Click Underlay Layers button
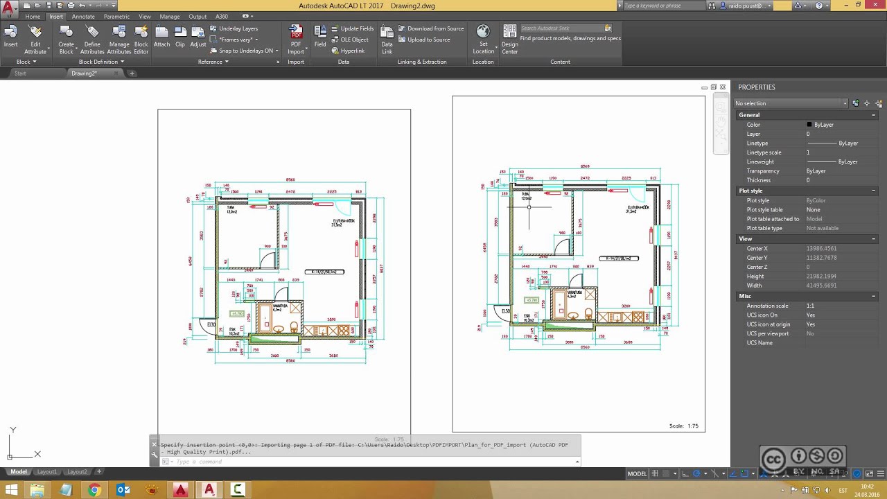 click(234, 28)
